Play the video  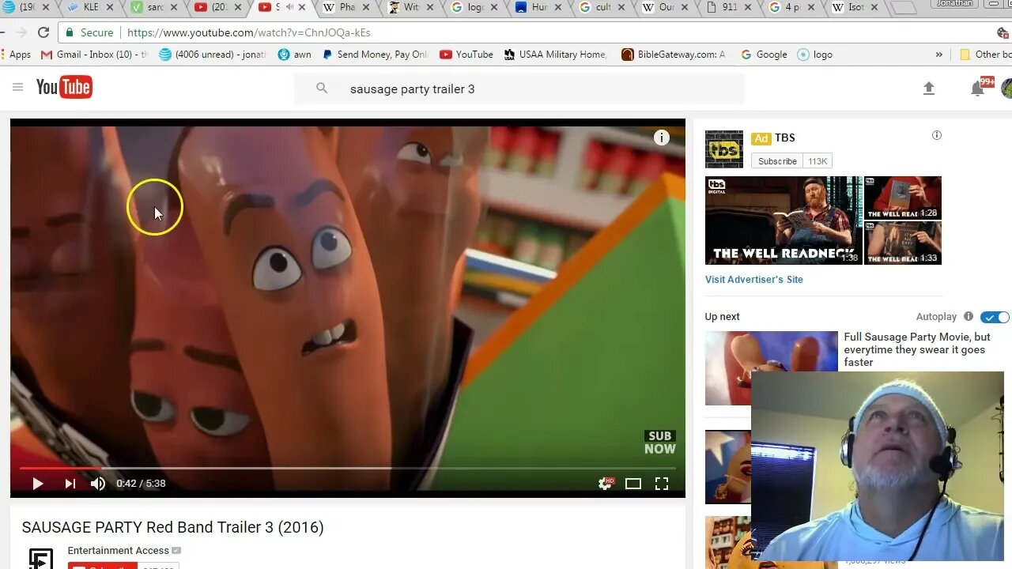(x=37, y=484)
